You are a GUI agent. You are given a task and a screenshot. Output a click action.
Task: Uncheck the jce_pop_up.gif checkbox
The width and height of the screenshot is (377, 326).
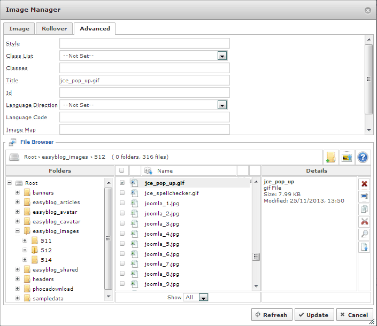pos(122,183)
